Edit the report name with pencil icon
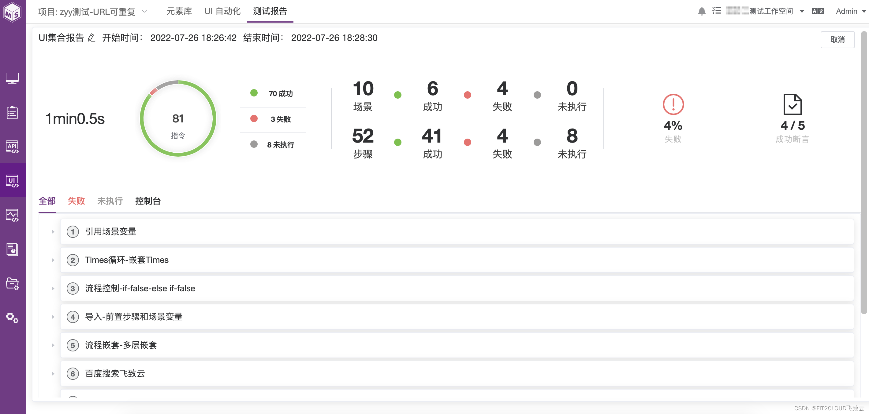Viewport: 869px width, 414px height. pos(91,38)
